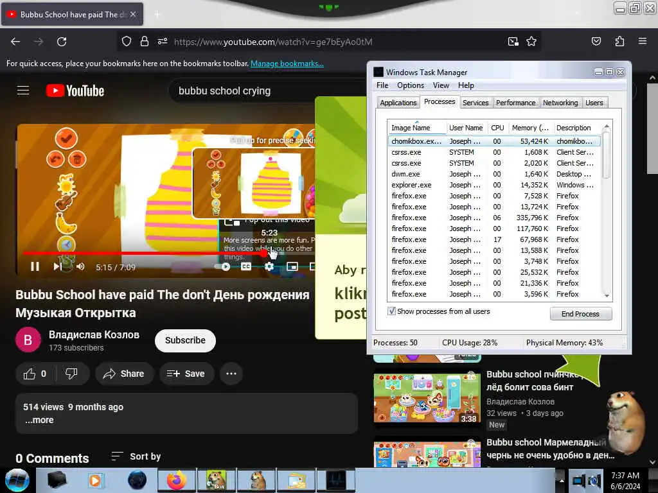Open the Windows Start button
Image resolution: width=658 pixels, height=493 pixels.
tap(17, 480)
